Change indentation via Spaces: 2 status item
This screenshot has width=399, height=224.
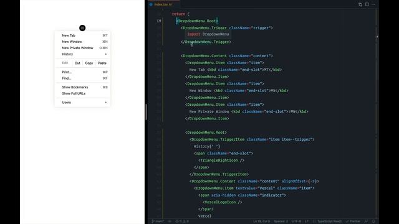[281, 222]
